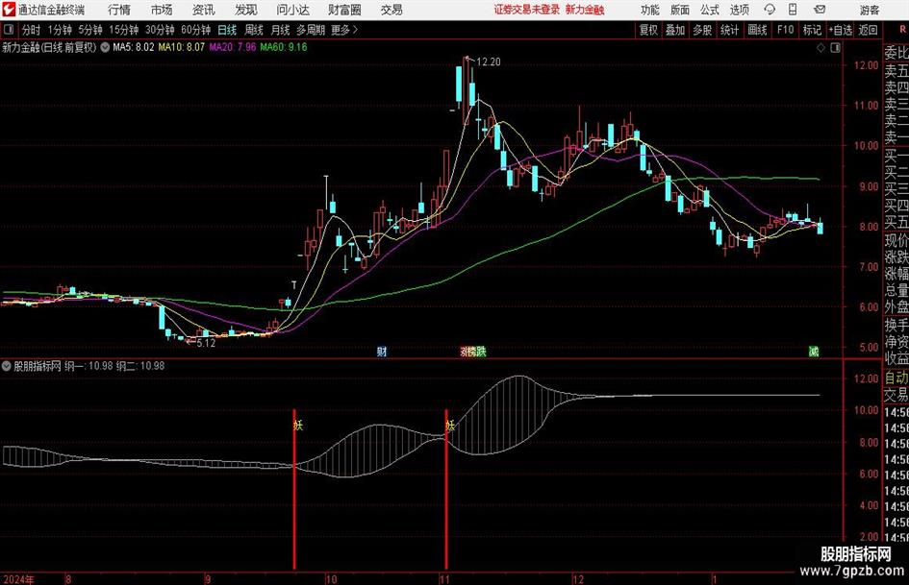Open the 选项 menu
Viewport: 909px width, 585px height.
(739, 10)
